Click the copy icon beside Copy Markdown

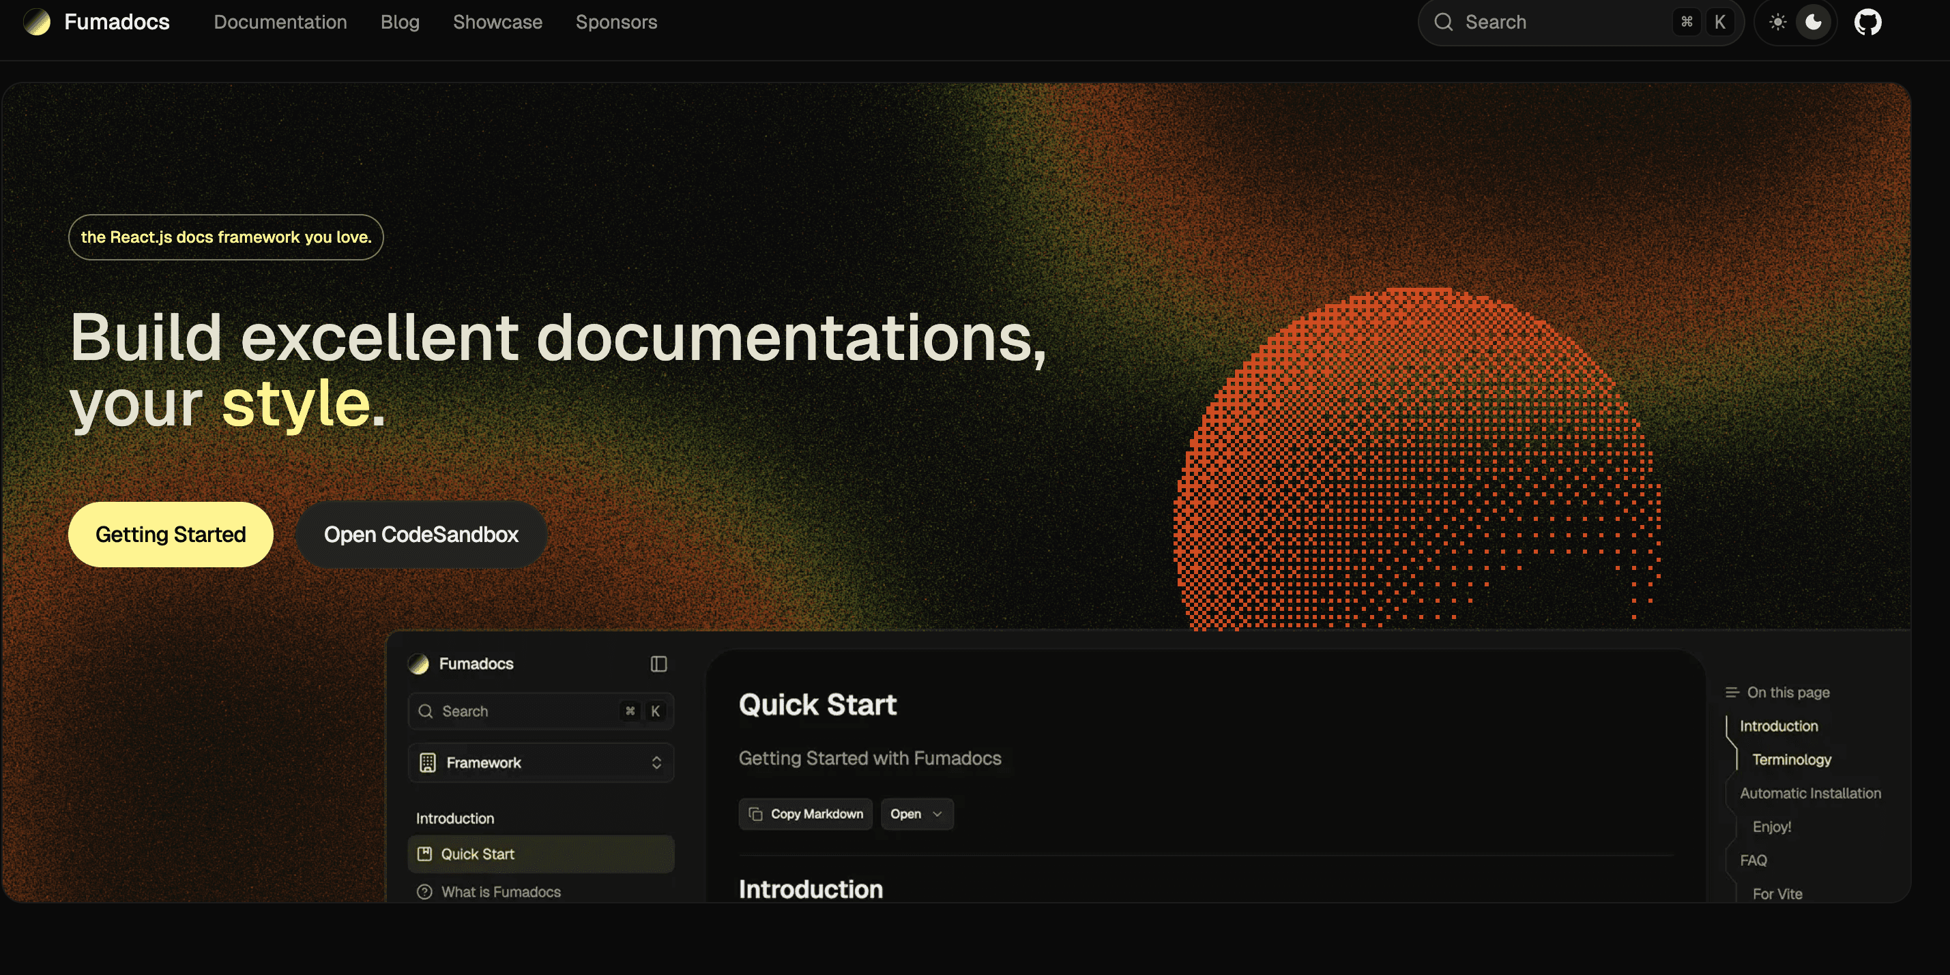(x=755, y=814)
